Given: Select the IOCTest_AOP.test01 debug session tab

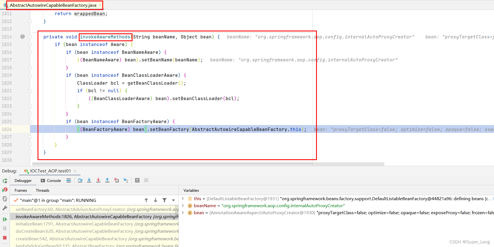Looking at the screenshot, I should pyautogui.click(x=50, y=171).
